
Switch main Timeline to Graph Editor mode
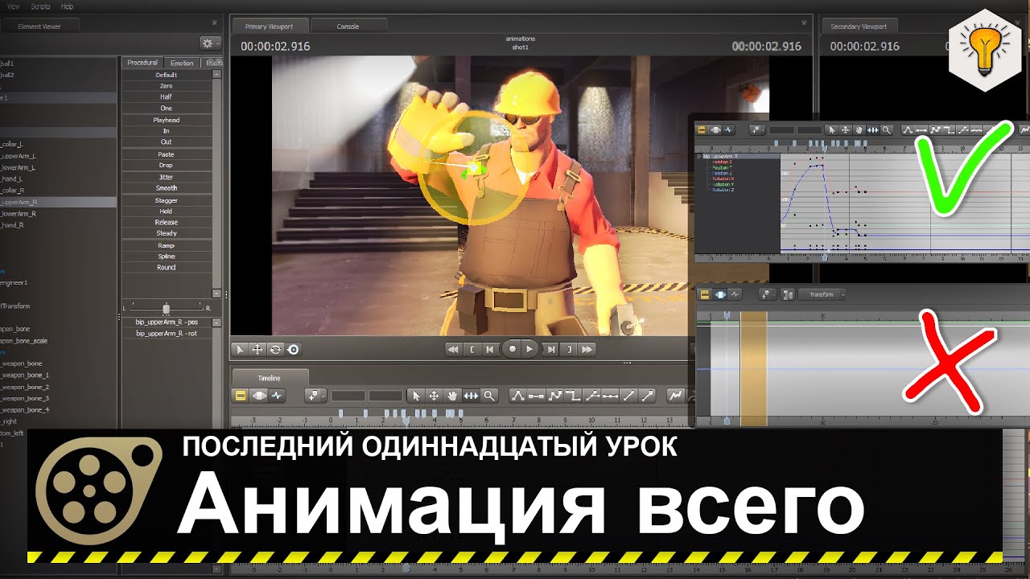pyautogui.click(x=278, y=396)
